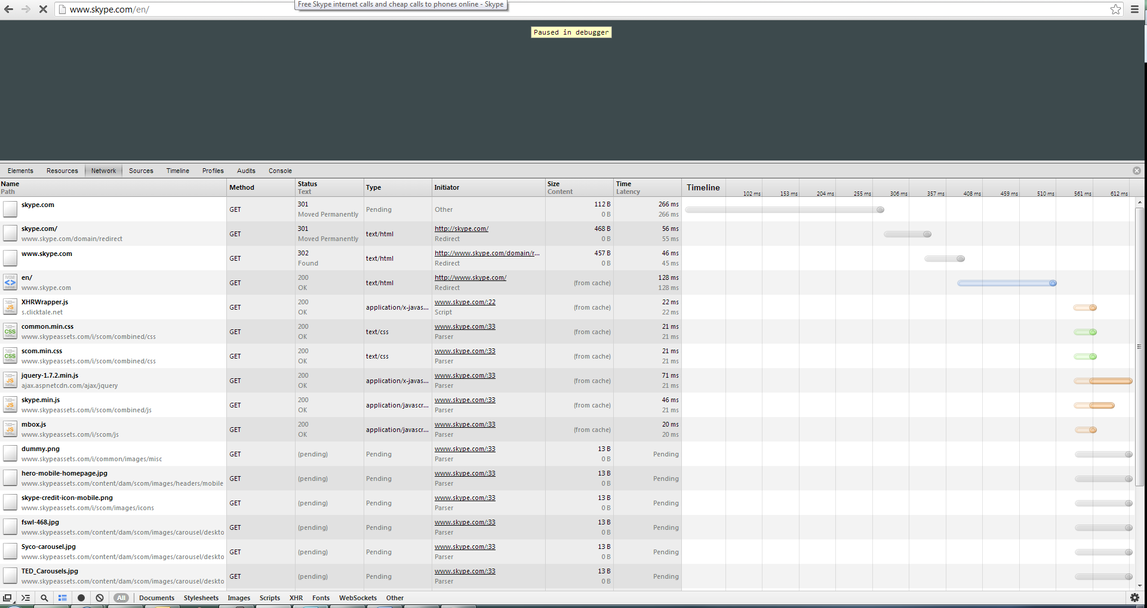Sort by the Method column header

point(261,187)
